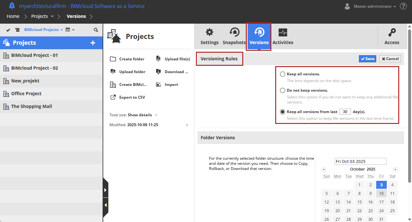Image resolution: width=412 pixels, height=222 pixels.
Task: Click Versions in breadcrumb
Action: click(76, 16)
